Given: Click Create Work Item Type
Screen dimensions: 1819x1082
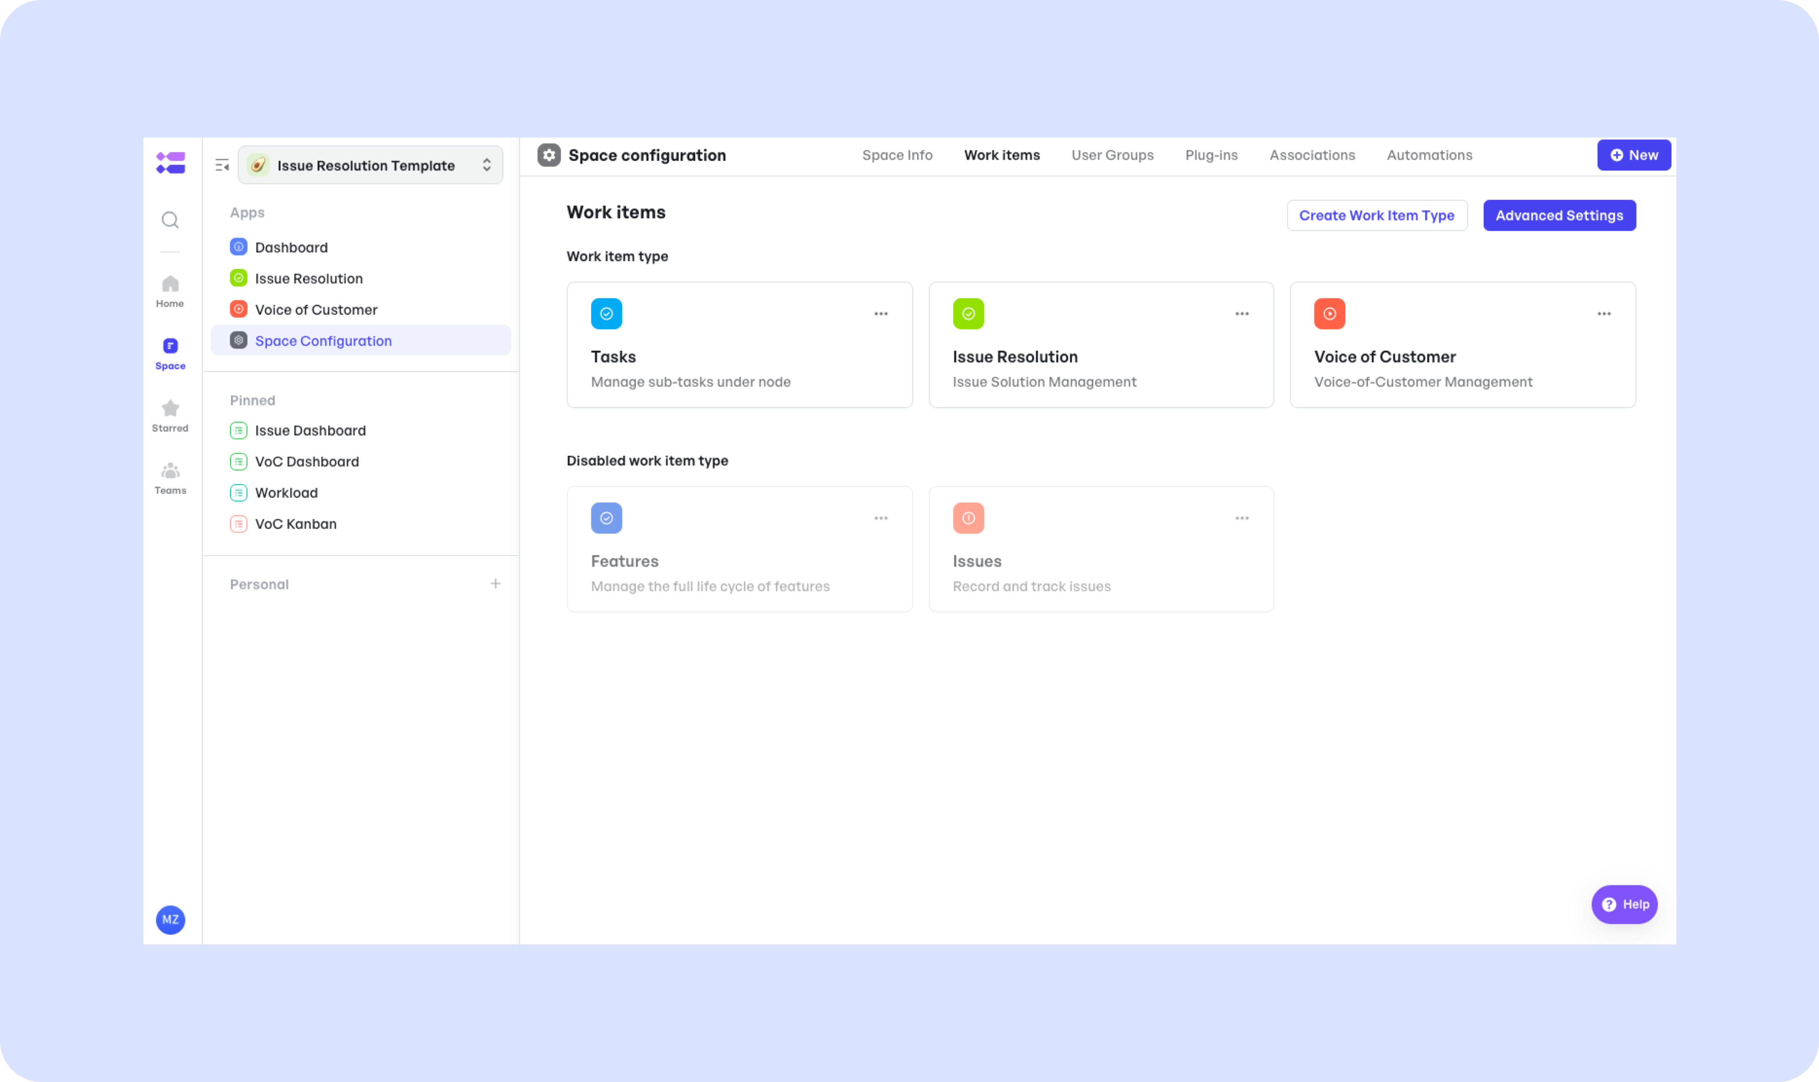Looking at the screenshot, I should pyautogui.click(x=1377, y=216).
